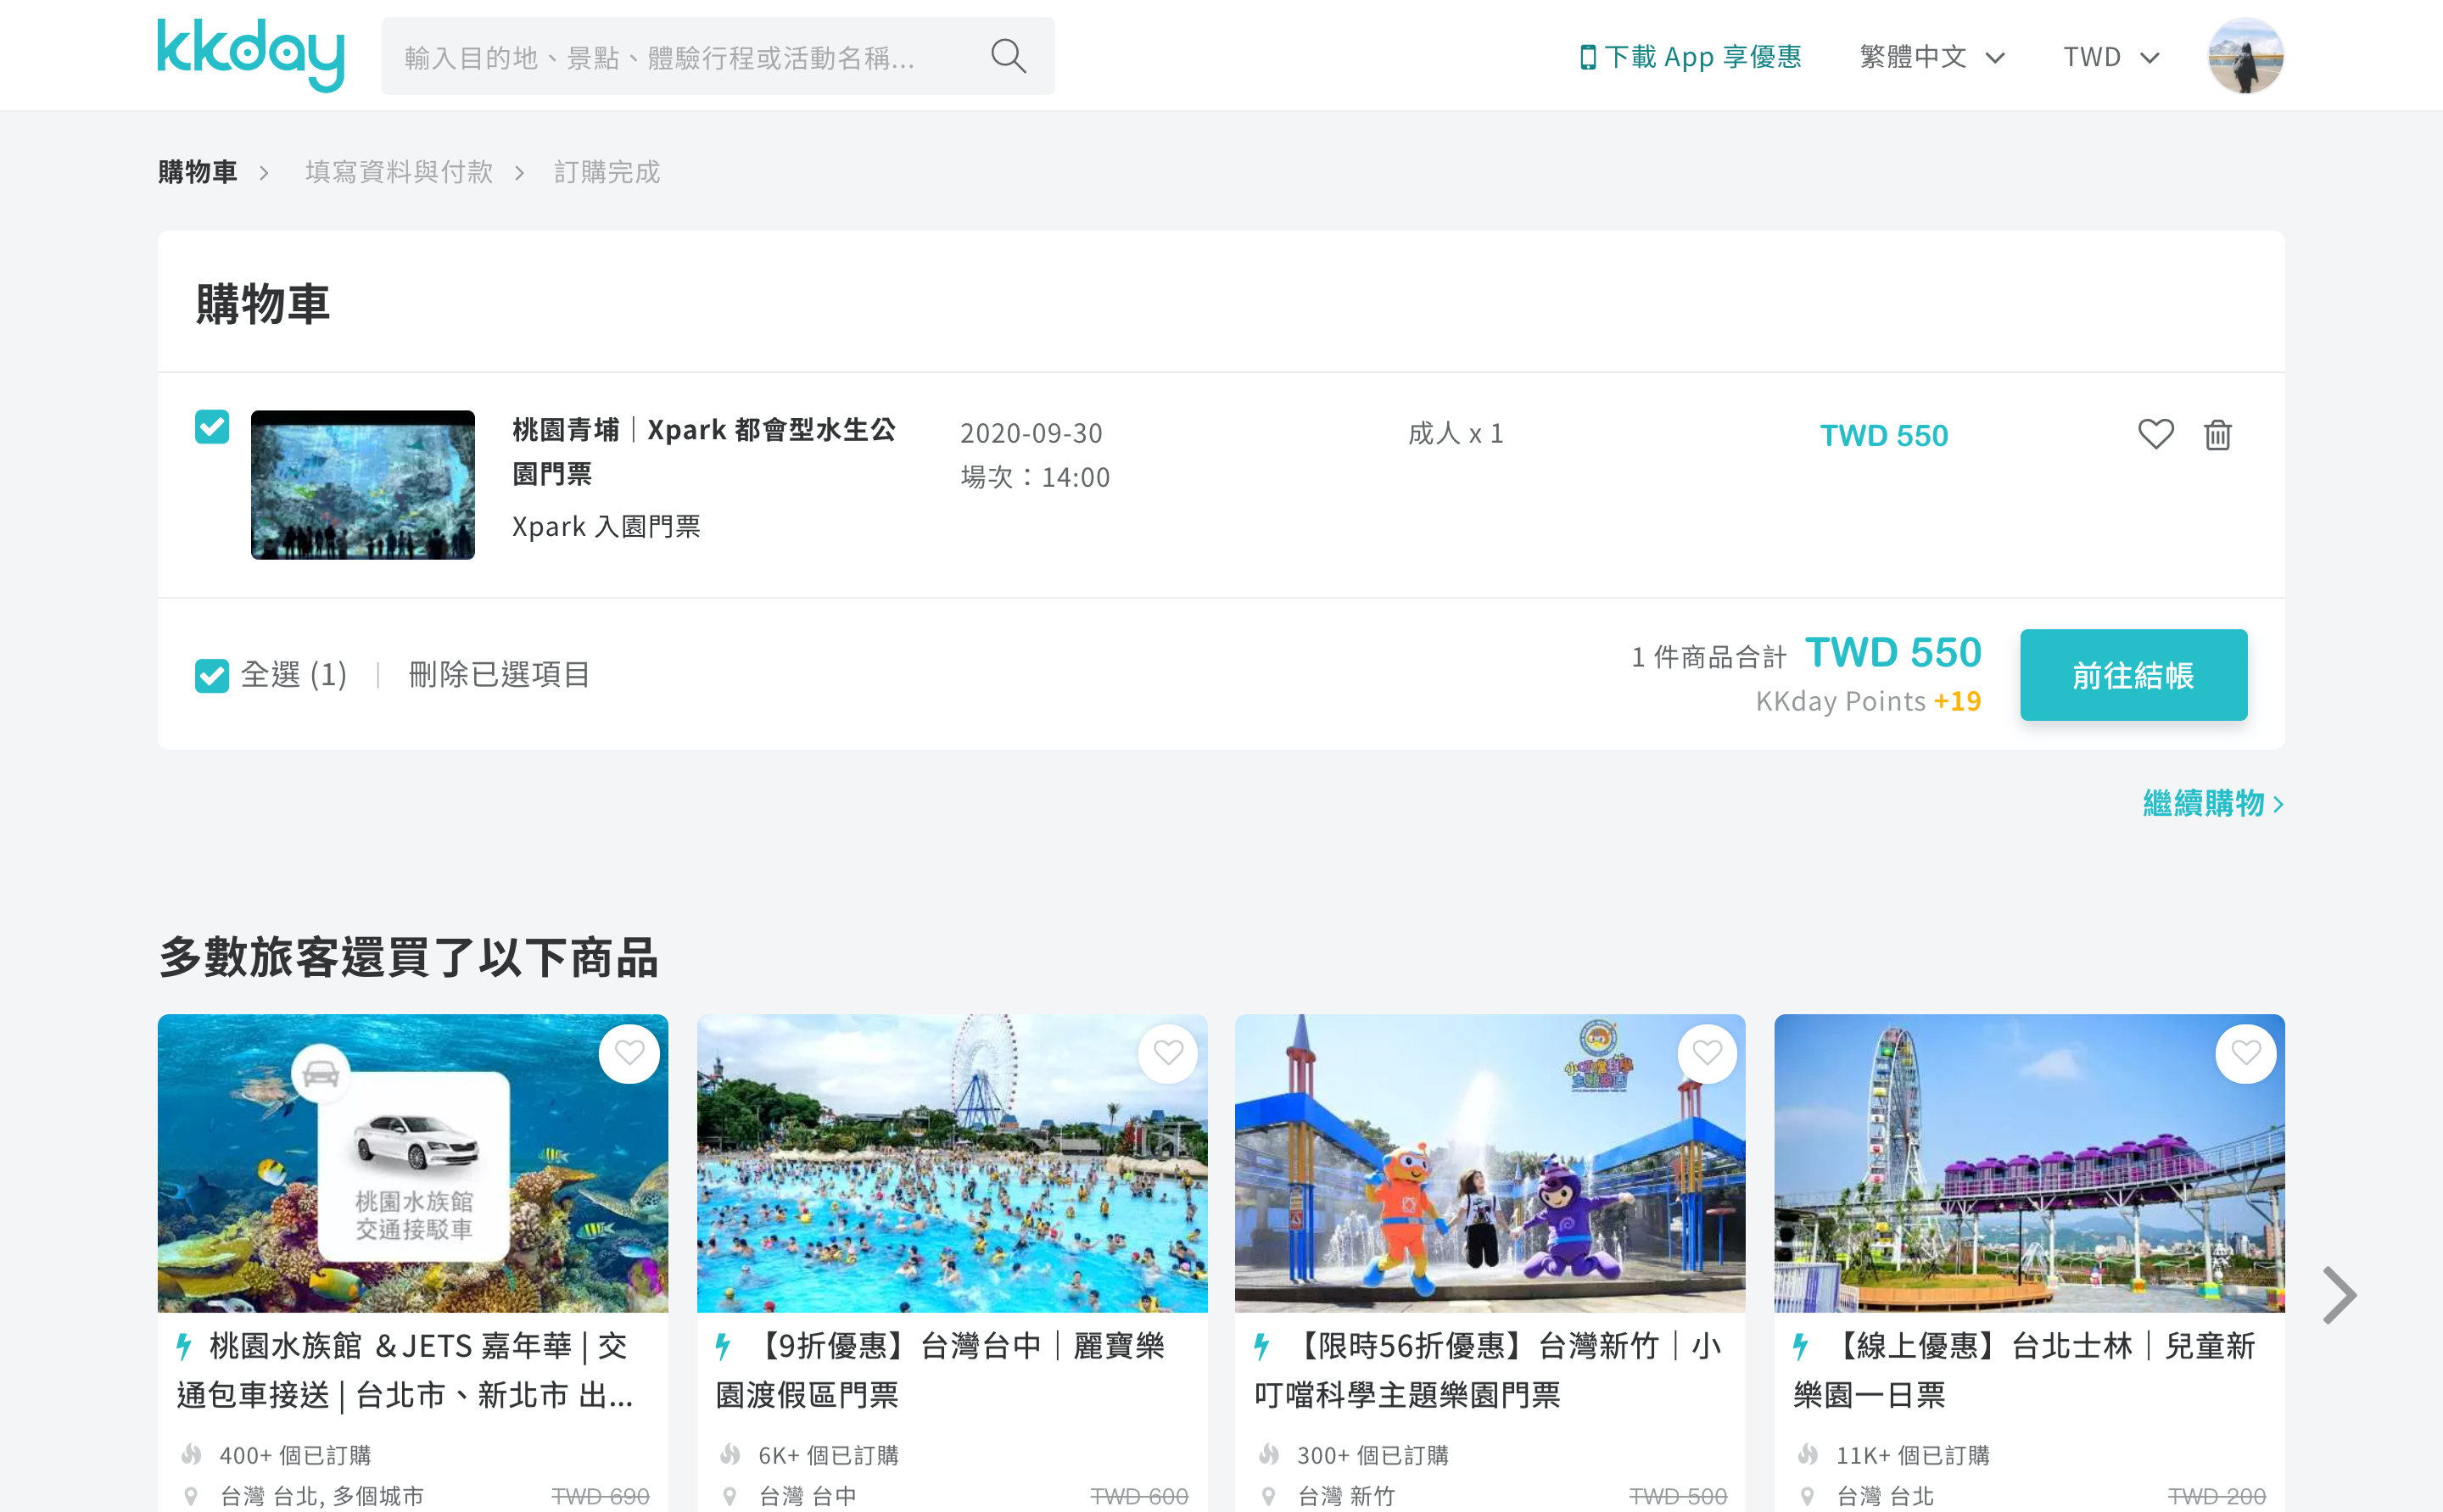
Task: Open the TWD currency dropdown
Action: click(x=2111, y=56)
